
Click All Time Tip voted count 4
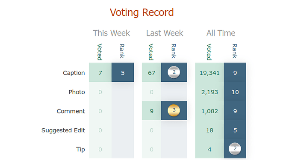click(x=209, y=149)
